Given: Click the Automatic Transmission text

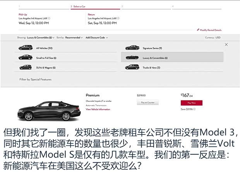Looking at the screenshot, I should pyautogui.click(x=96, y=106).
